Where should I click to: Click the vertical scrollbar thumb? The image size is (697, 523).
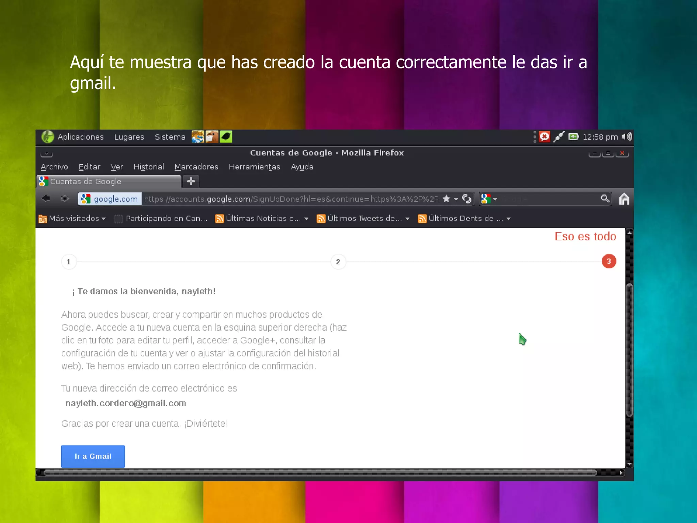pyautogui.click(x=630, y=350)
